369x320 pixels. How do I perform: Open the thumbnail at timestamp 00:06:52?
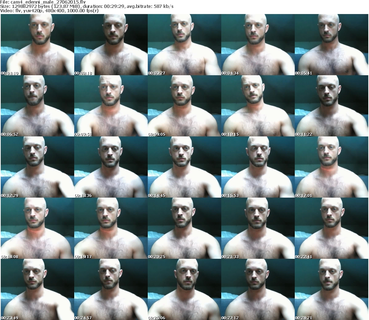pyautogui.click(x=37, y=106)
